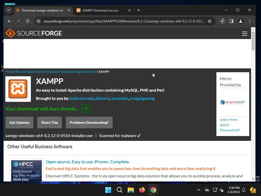The image size is (261, 196).
Task: Click the HPCC Systems ad image
Action: click(x=27, y=171)
